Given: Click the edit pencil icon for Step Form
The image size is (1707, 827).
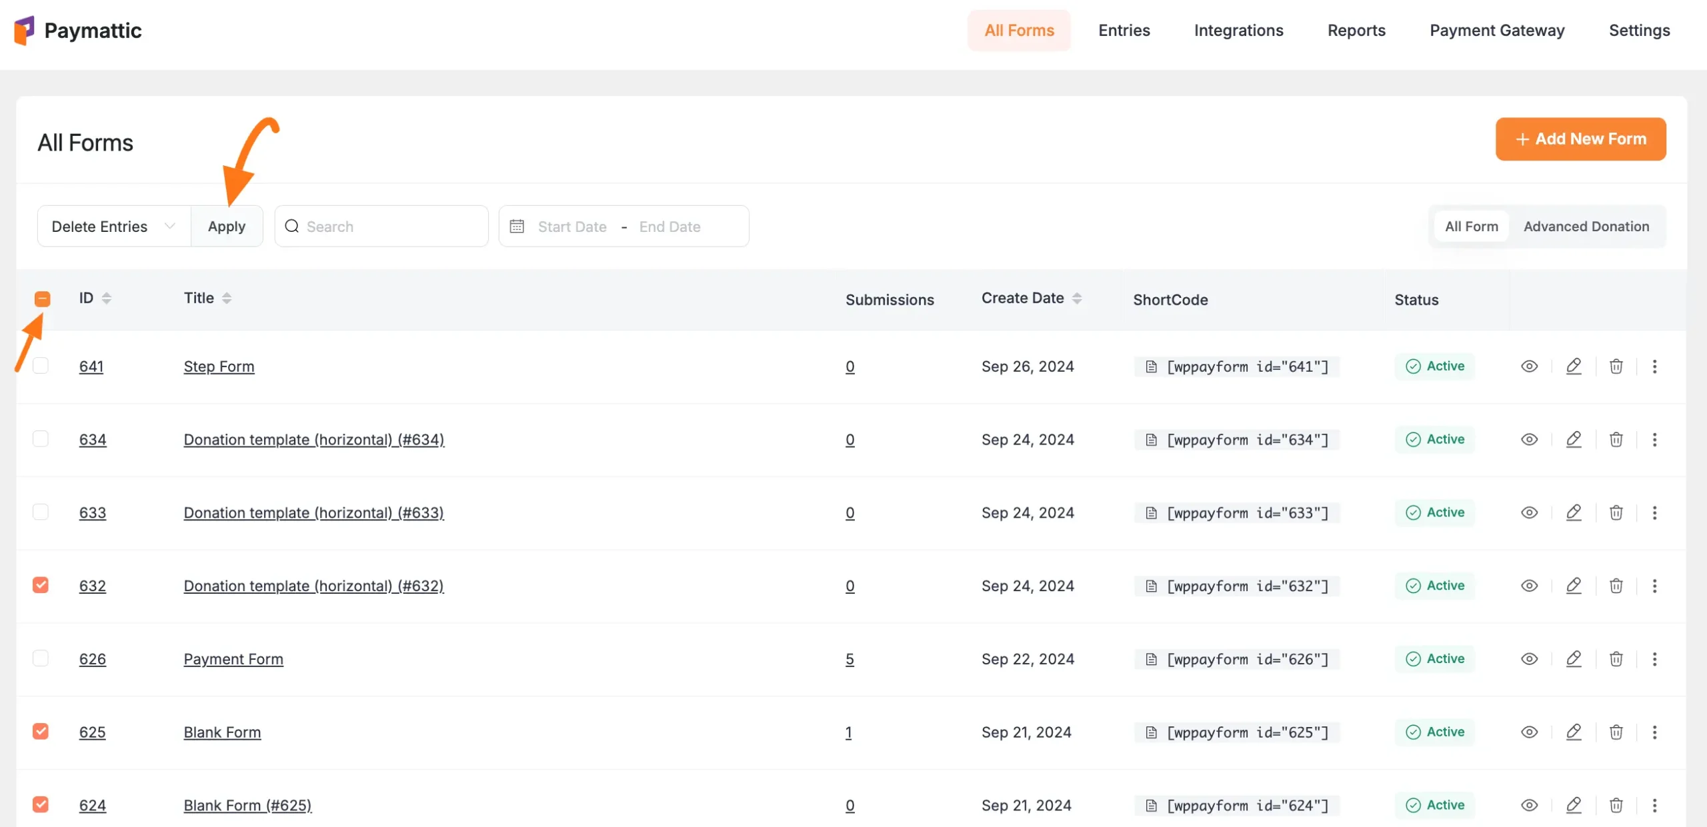Looking at the screenshot, I should 1574,366.
